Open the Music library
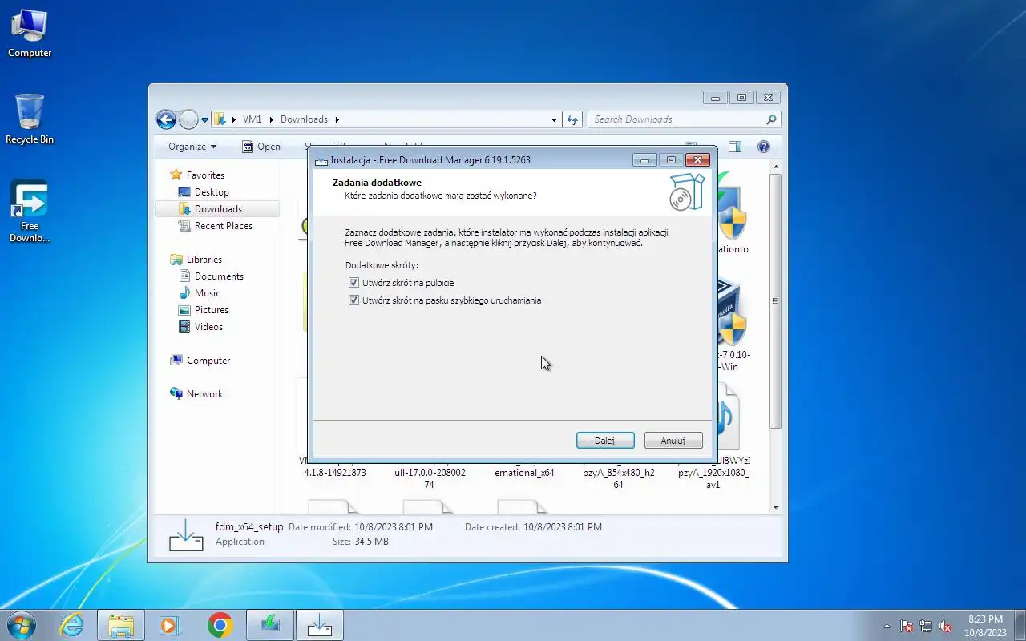Viewport: 1026px width, 641px height. [200, 293]
